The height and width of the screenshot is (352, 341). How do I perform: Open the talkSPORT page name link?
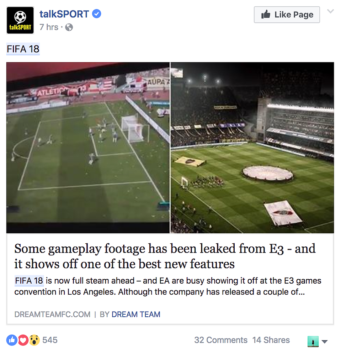tap(64, 14)
